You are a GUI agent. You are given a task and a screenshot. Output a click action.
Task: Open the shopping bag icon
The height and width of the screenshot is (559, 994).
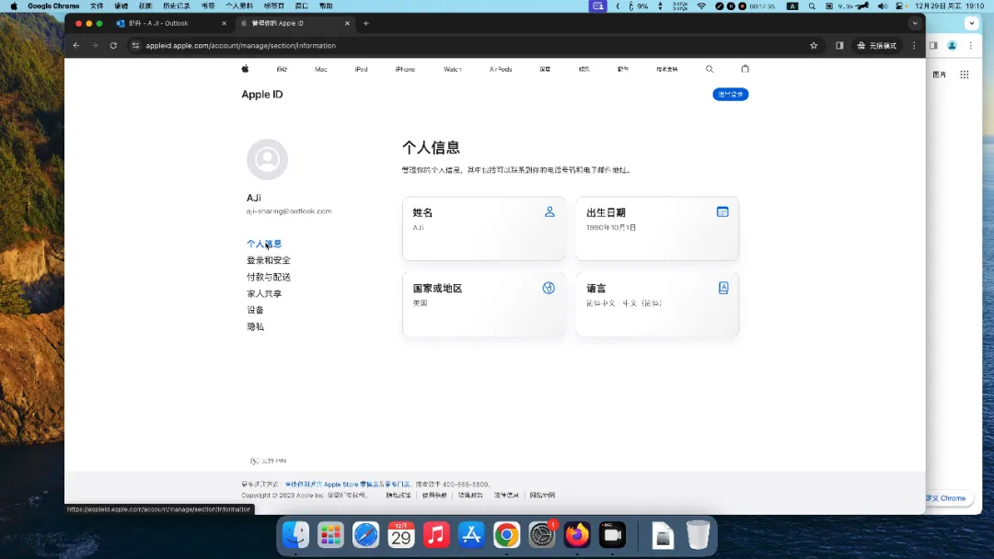pyautogui.click(x=745, y=69)
